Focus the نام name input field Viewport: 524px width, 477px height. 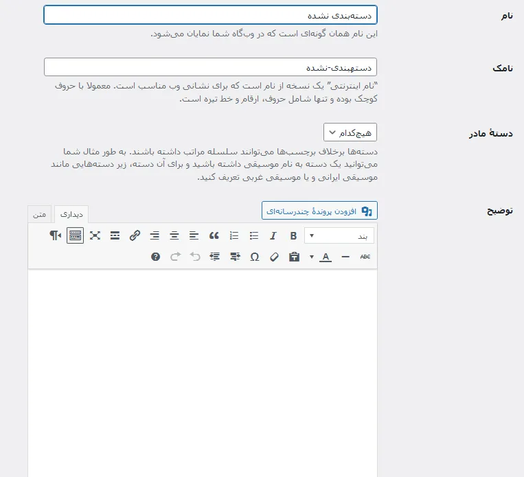pos(211,15)
